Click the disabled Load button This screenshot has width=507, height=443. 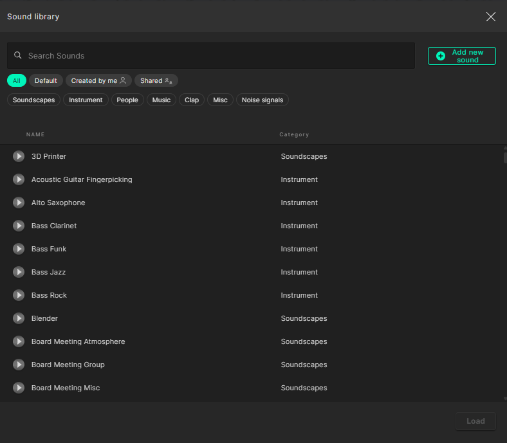pos(475,421)
